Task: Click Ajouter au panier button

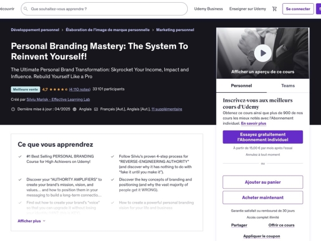Action: click(x=263, y=182)
